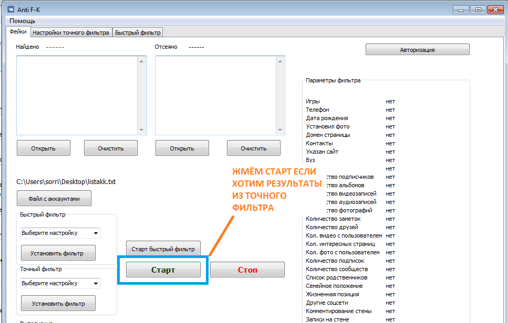
Task: Click the Старт быстрый фильтр button
Action: (163, 249)
